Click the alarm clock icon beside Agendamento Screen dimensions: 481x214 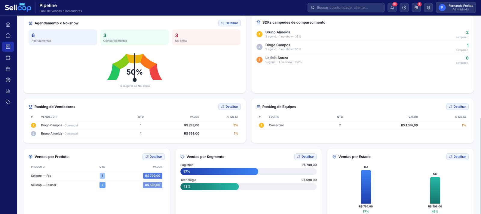click(x=30, y=23)
